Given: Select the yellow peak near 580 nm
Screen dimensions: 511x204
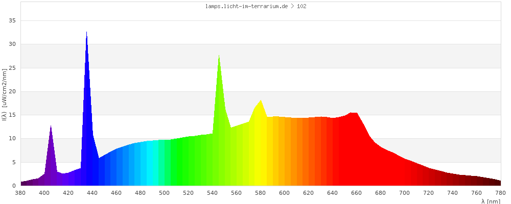Looking at the screenshot, I should coord(261,101).
